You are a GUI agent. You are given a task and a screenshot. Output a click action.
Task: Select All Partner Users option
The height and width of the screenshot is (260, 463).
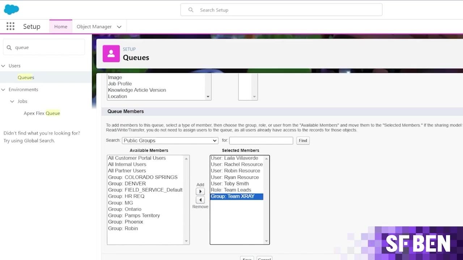tap(127, 170)
